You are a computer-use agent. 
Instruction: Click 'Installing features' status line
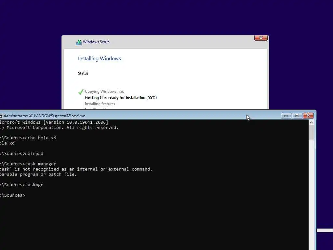point(100,104)
